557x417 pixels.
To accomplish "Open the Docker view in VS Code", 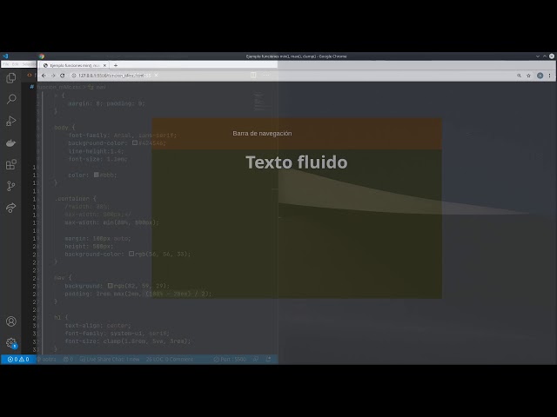I will [11, 142].
